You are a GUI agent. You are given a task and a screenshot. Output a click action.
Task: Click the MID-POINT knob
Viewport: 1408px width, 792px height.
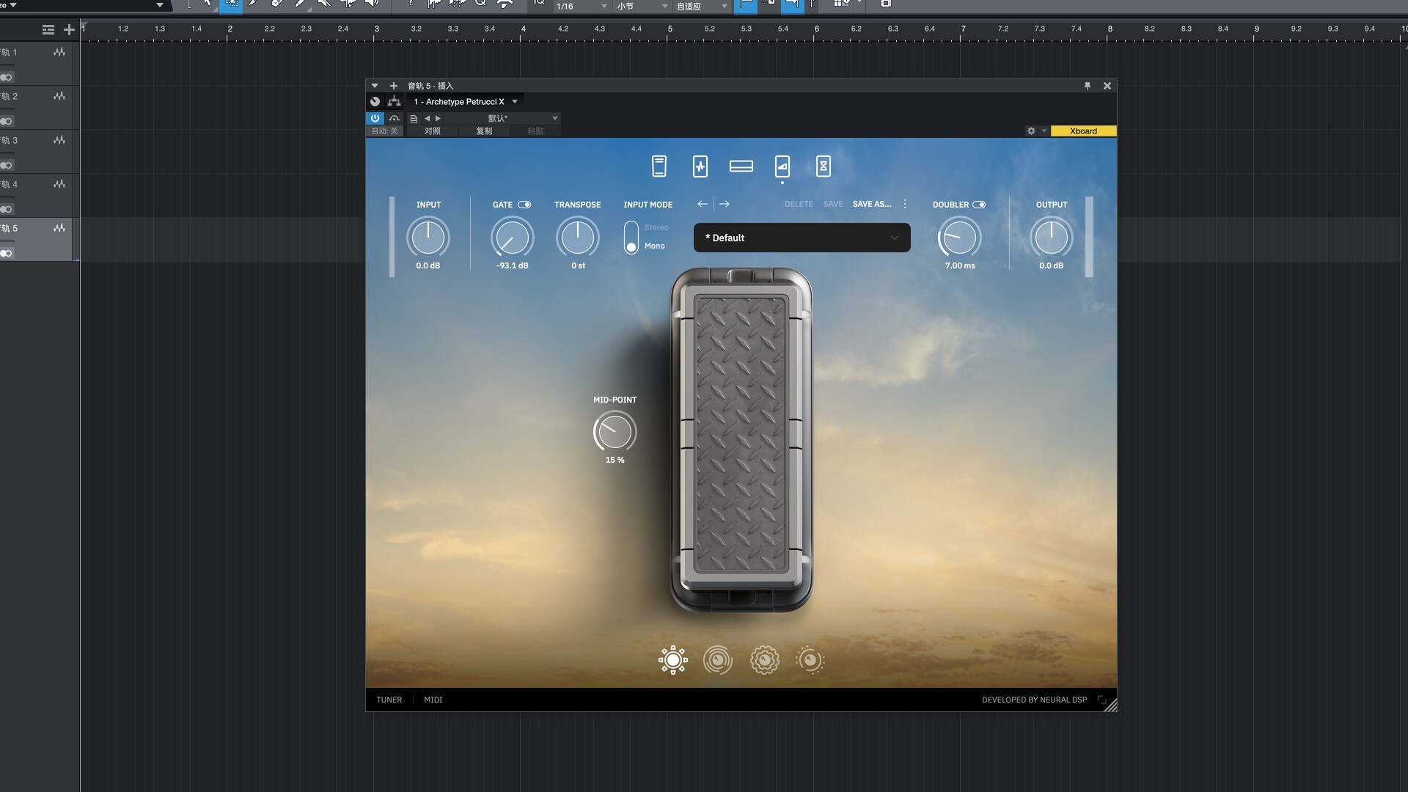(615, 431)
